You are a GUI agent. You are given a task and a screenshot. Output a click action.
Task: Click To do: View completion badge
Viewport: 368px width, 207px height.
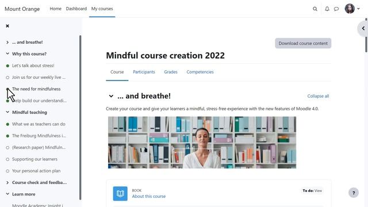pos(312,190)
